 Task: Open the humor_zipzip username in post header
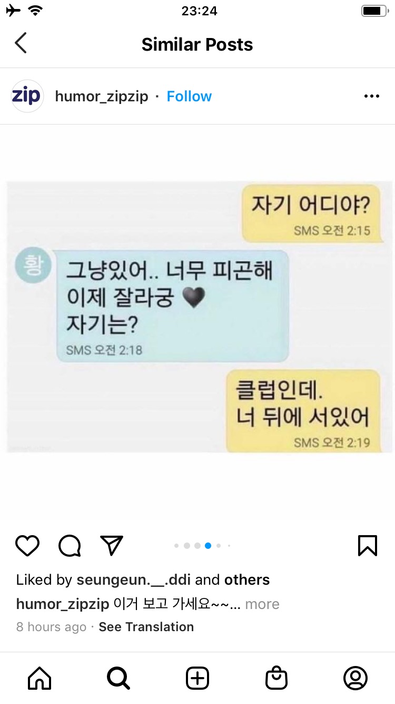102,97
